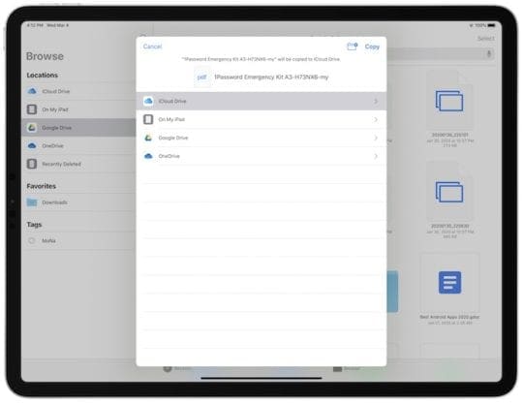The width and height of the screenshot is (523, 403).
Task: Click the sidebar On My iPad device icon
Action: pos(32,109)
